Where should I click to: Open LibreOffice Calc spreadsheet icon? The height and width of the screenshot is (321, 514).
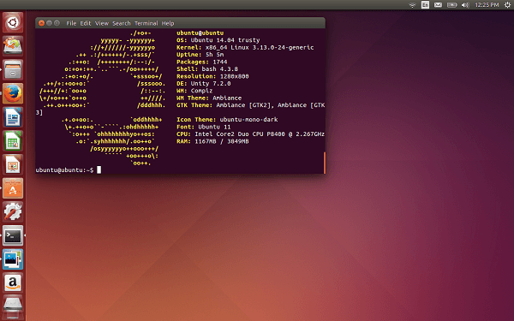point(13,141)
